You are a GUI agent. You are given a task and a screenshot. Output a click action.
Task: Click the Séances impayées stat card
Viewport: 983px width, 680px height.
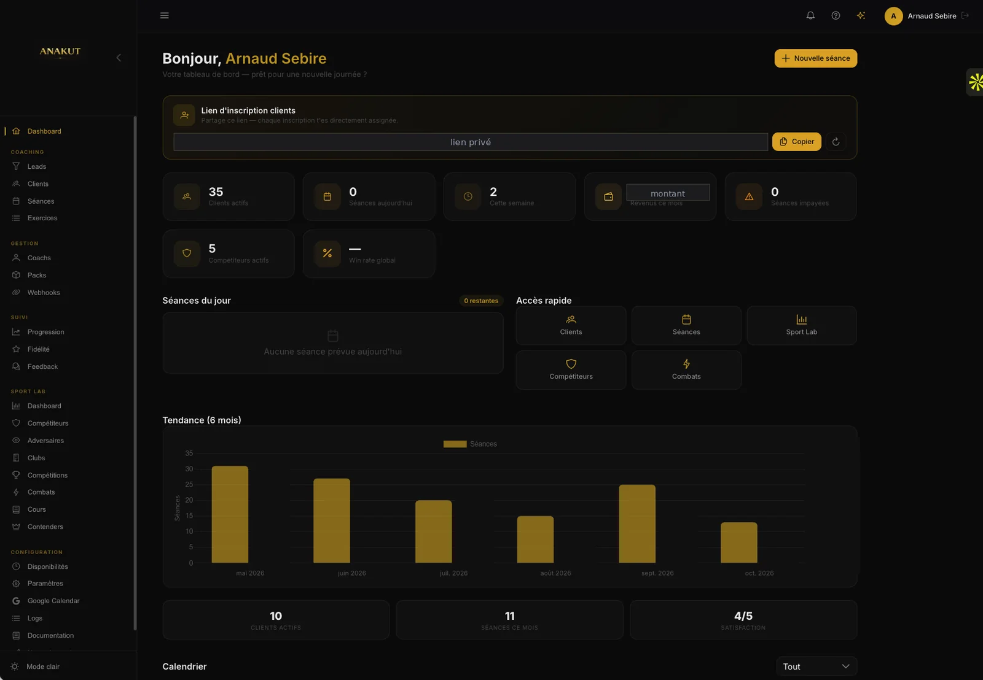[791, 196]
